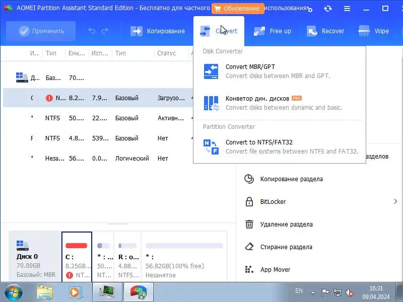403x302 pixels.
Task: Click the key icon in title bar
Action: point(310,9)
